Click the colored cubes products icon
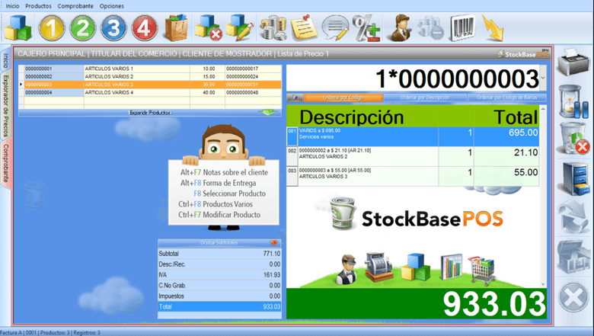 [x=18, y=27]
